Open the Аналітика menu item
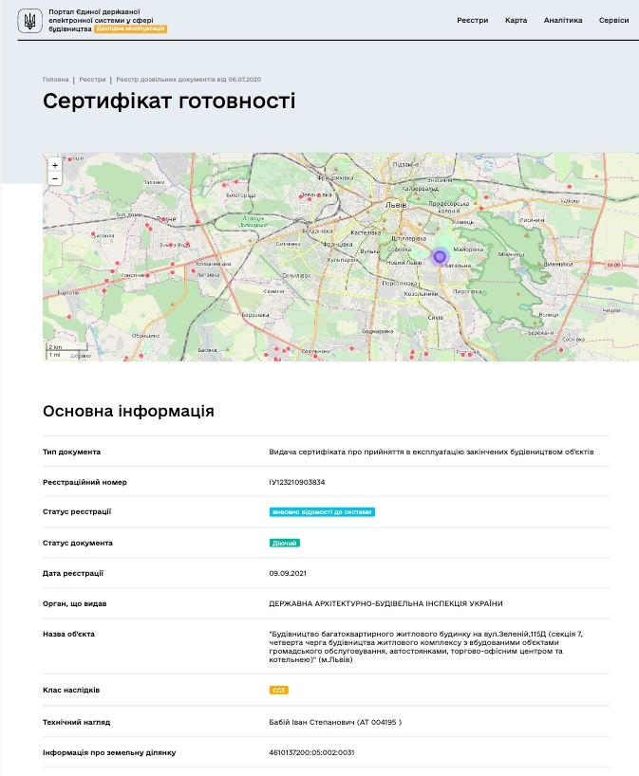 pyautogui.click(x=563, y=20)
